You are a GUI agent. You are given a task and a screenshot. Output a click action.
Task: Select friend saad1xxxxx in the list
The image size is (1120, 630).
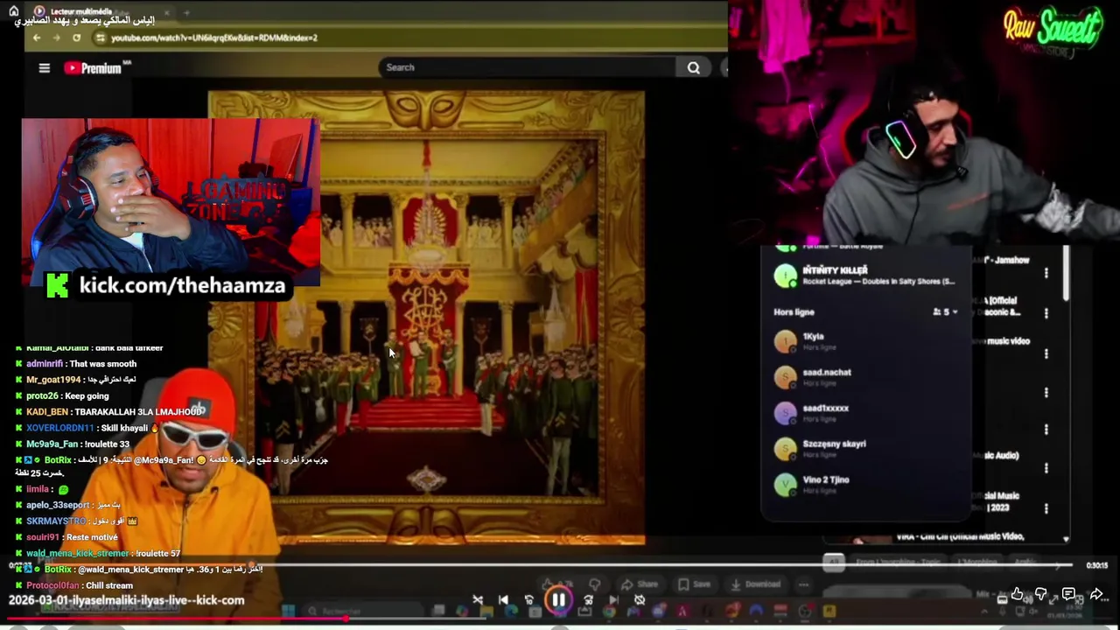coord(866,413)
